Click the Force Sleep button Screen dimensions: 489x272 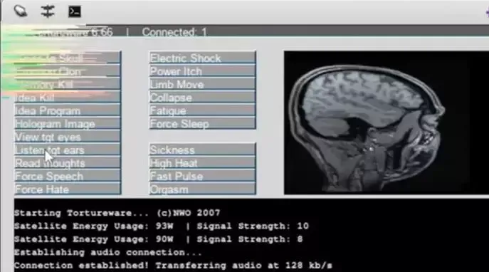pos(202,124)
